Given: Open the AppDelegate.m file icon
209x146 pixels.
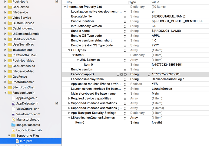Looking at the screenshot, I should click(13, 103).
